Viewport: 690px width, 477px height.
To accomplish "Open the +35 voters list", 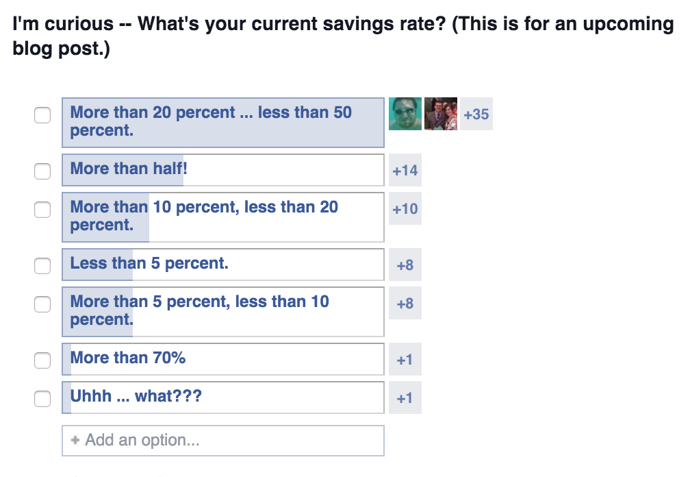I will [x=477, y=114].
